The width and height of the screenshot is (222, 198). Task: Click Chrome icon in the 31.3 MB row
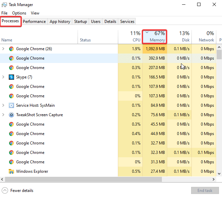[11, 162]
